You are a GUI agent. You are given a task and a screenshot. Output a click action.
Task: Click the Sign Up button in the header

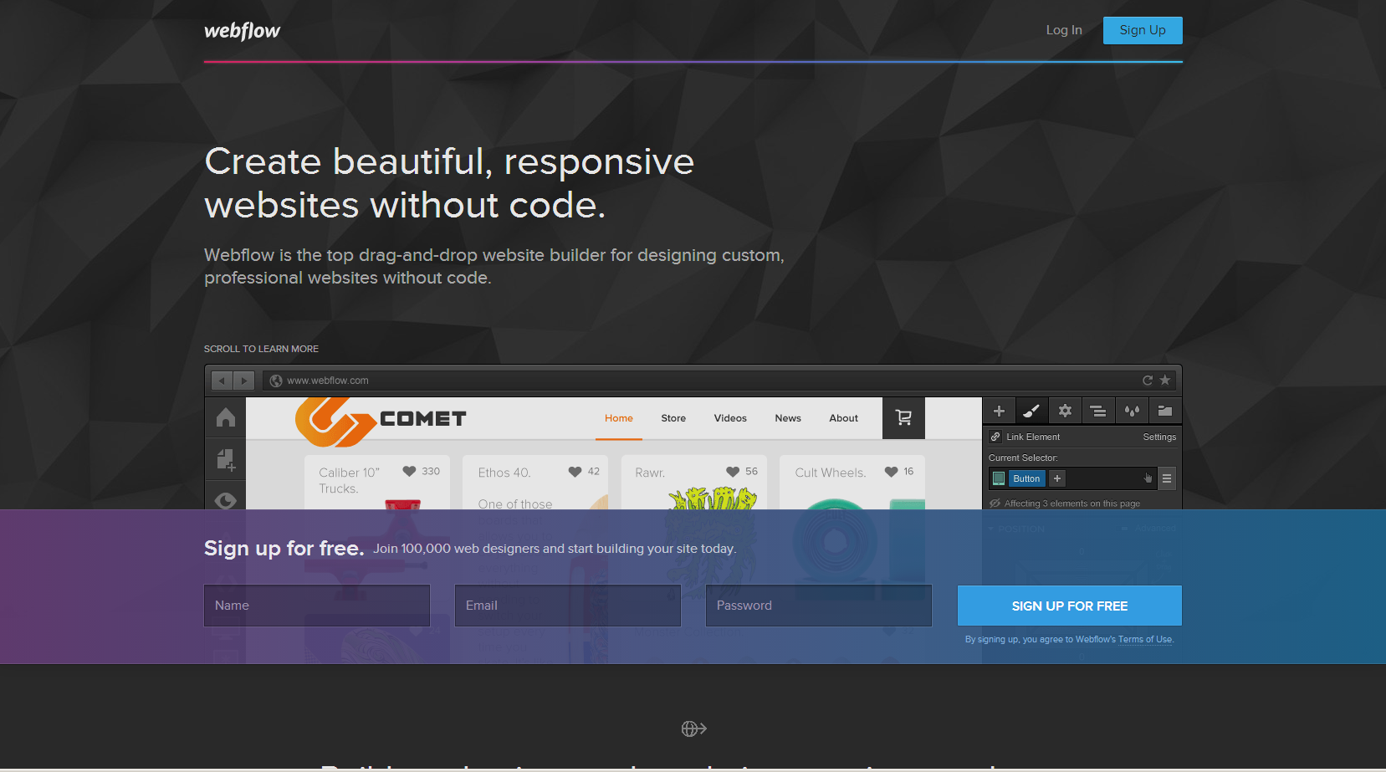pos(1143,30)
